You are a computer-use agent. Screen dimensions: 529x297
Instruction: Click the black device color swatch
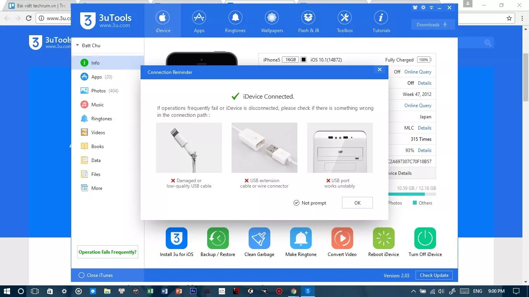tap(304, 60)
